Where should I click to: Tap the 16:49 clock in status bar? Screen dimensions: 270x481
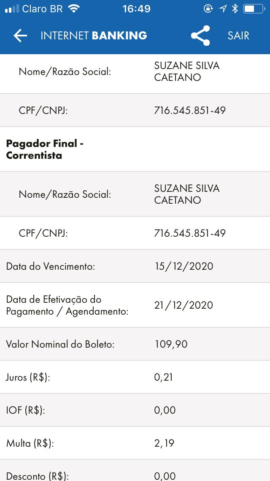pos(136,9)
